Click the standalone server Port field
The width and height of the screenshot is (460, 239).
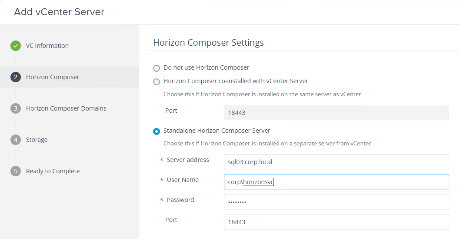[x=336, y=222]
